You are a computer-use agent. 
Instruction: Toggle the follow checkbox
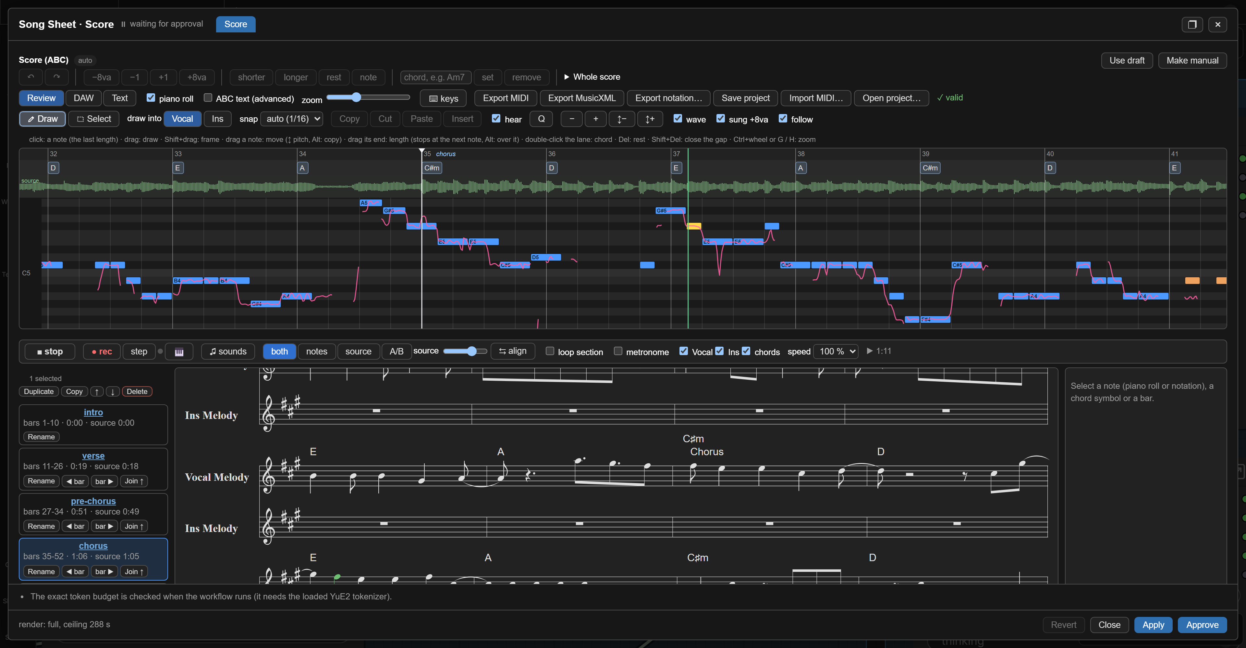[x=783, y=118]
